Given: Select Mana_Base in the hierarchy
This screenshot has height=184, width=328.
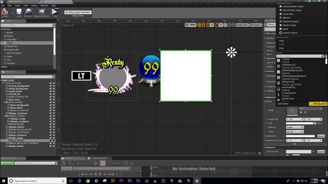Looking at the screenshot, I should click(x=14, y=100).
